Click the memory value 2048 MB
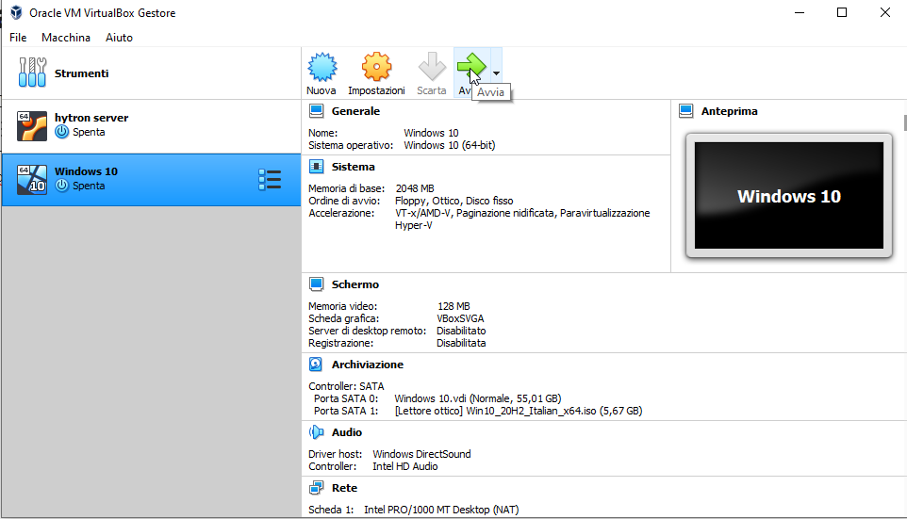This screenshot has width=907, height=519. coord(415,188)
